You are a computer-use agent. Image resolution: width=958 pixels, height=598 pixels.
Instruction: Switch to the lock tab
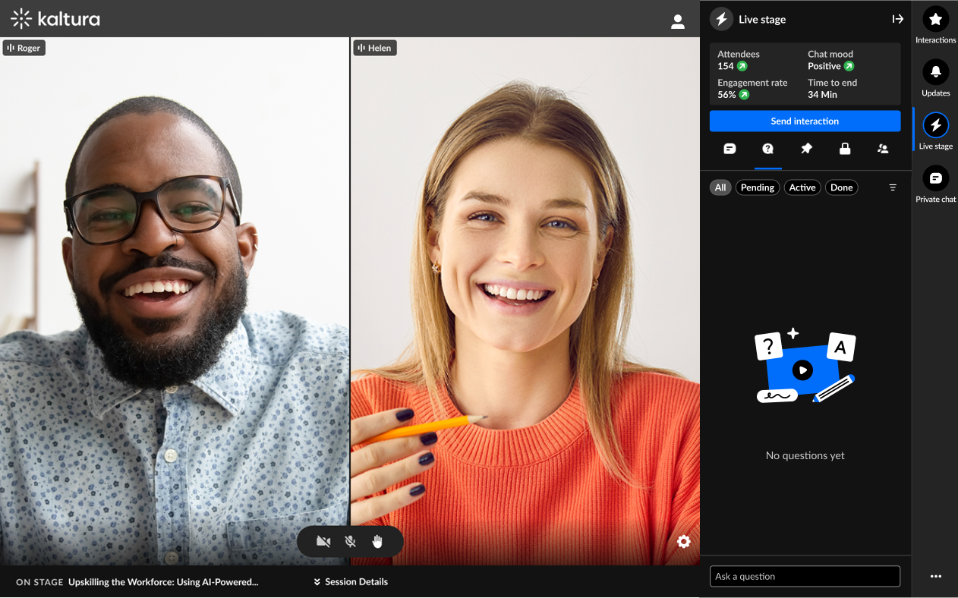pos(844,149)
